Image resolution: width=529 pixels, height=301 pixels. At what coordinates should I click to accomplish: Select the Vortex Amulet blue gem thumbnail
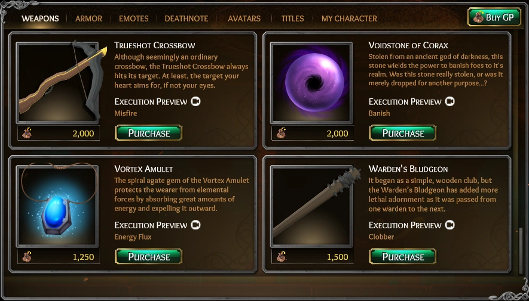click(57, 206)
